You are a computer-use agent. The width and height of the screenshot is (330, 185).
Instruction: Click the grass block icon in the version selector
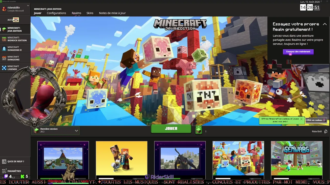[36, 131]
